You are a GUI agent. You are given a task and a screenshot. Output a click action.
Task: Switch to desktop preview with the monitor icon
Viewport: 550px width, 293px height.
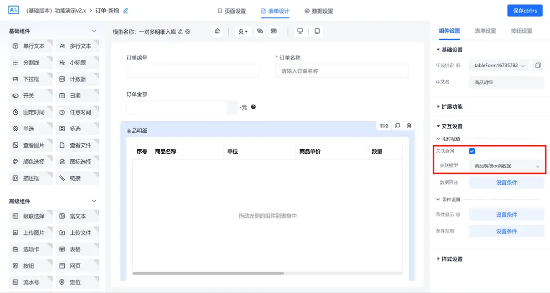[x=300, y=31]
